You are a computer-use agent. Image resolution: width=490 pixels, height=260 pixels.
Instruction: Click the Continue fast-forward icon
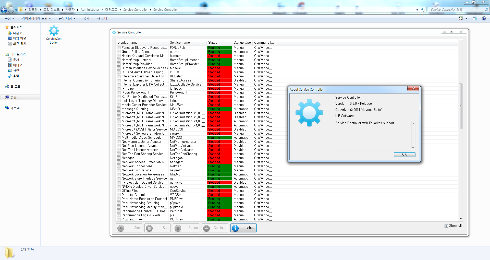[207, 228]
